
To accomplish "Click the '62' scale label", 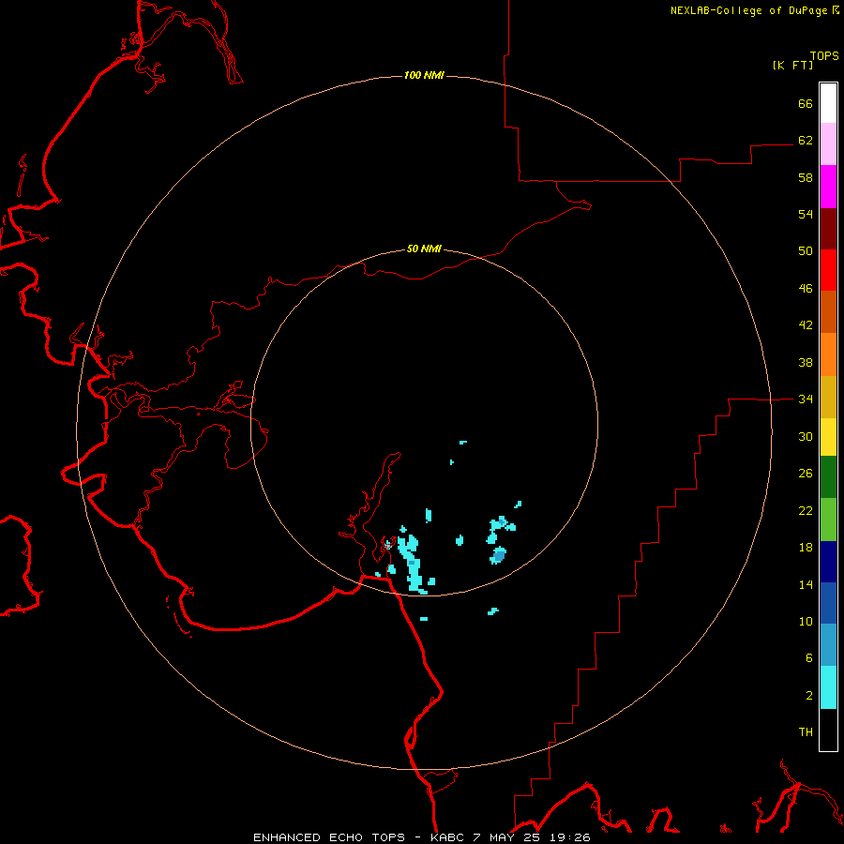I will [x=806, y=141].
